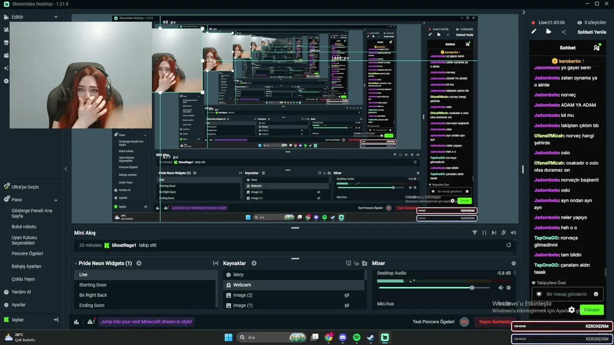
Task: Open Ayarlar settings in sidebar
Action: [x=19, y=305]
